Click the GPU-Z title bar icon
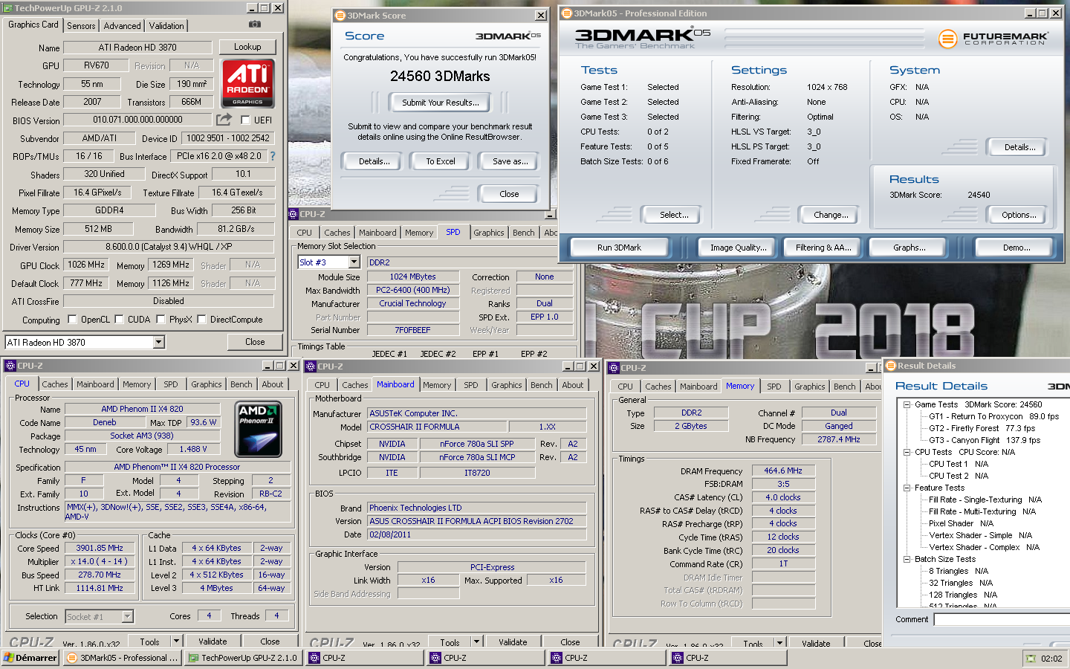This screenshot has width=1070, height=669. point(7,8)
